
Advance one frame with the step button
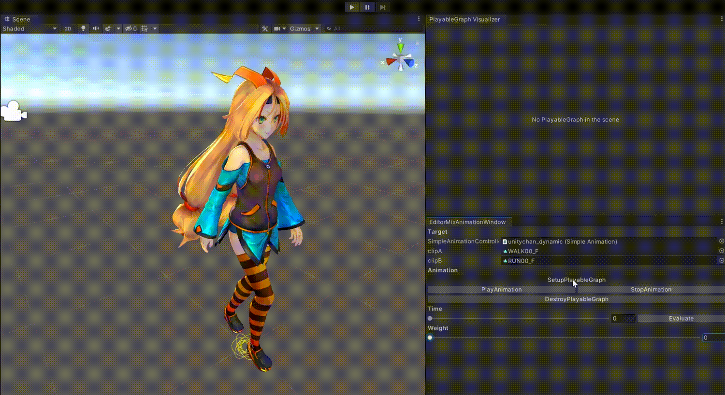[x=382, y=7]
